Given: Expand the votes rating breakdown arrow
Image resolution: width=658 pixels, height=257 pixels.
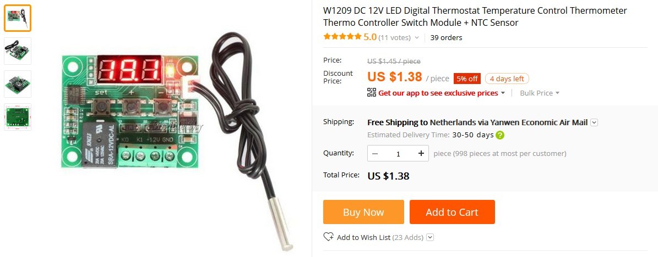Looking at the screenshot, I should click(417, 38).
